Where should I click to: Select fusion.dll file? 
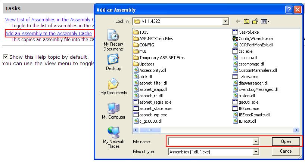[x=244, y=96]
